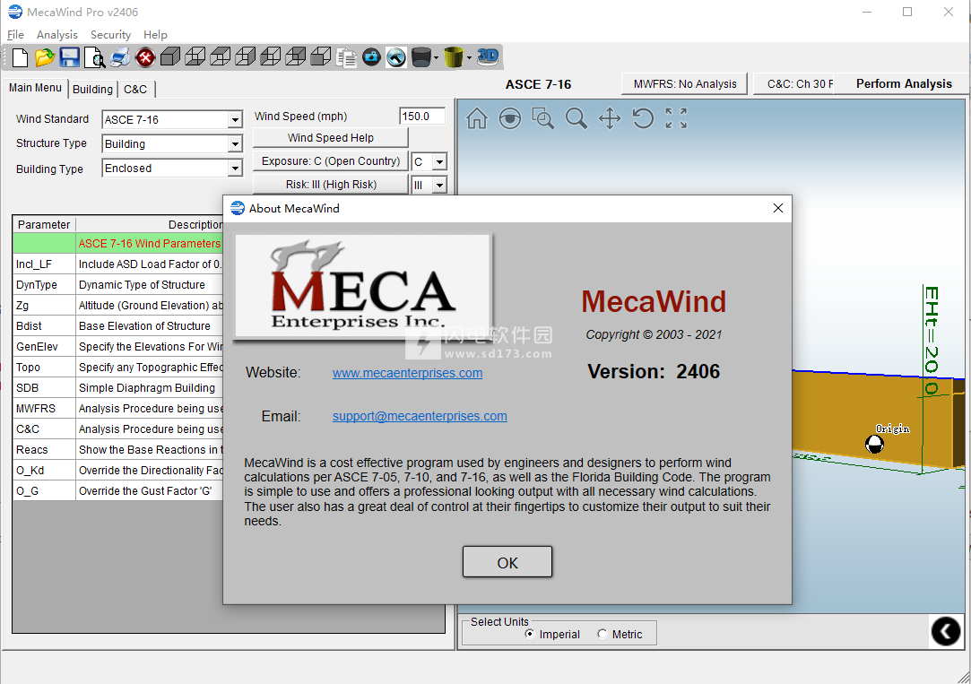Click the Risk: III (High Risk) button
The height and width of the screenshot is (684, 971).
pyautogui.click(x=331, y=185)
